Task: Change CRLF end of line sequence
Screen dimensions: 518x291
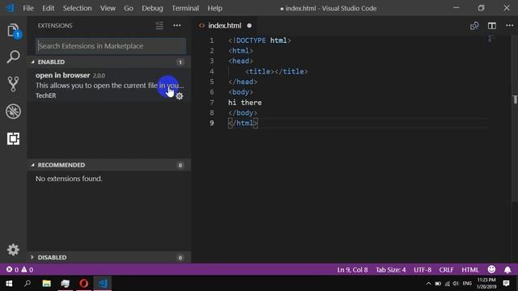Action: tap(446, 269)
